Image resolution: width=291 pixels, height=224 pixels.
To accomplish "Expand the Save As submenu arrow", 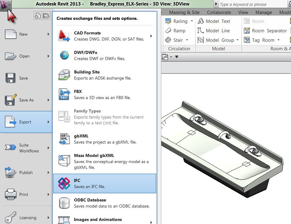I will (x=48, y=100).
